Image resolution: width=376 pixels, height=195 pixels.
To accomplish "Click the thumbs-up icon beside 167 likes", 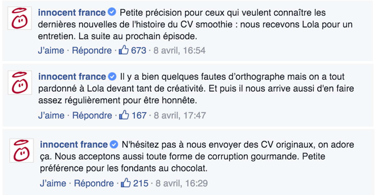I will click(x=124, y=115).
